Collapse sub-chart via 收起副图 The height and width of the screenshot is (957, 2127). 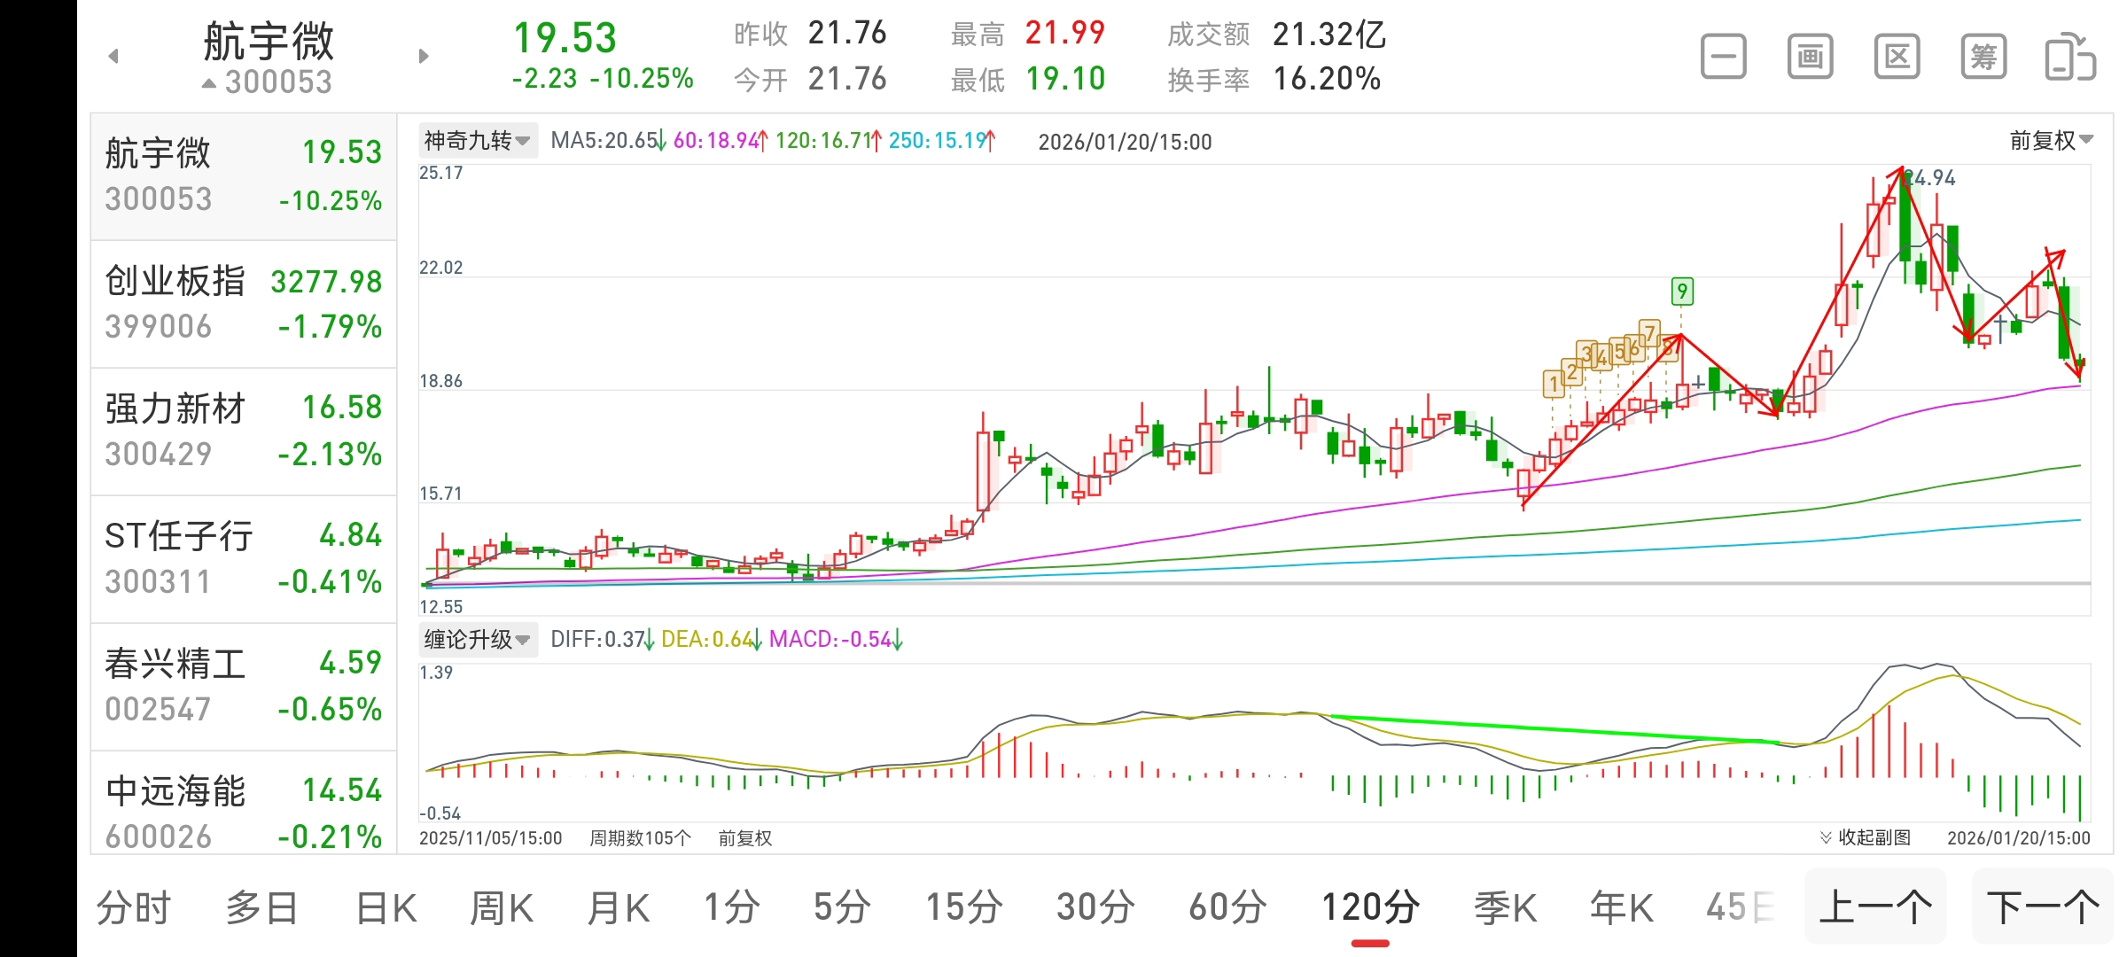coord(1866,837)
